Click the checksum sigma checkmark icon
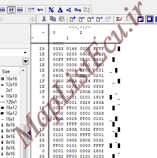157x158 pixels. pos(119,19)
